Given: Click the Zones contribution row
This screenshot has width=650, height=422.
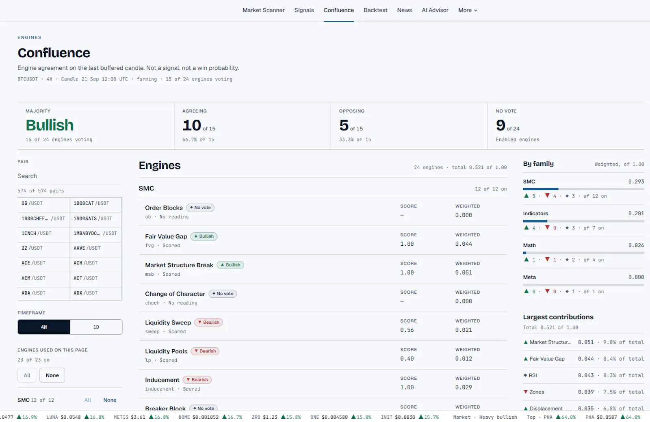Looking at the screenshot, I should (x=583, y=392).
